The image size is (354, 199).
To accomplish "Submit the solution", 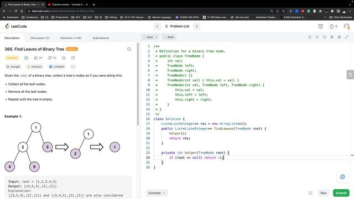I will point(341,193).
